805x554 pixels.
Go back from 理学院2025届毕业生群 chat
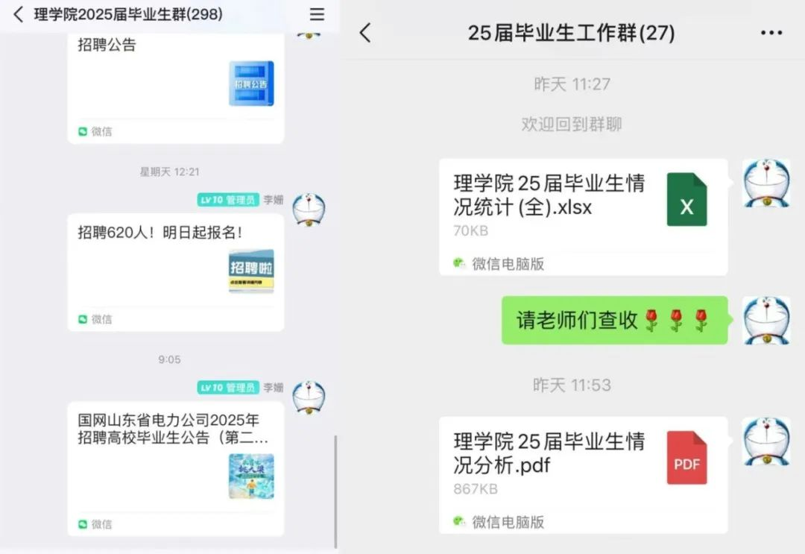point(19,14)
